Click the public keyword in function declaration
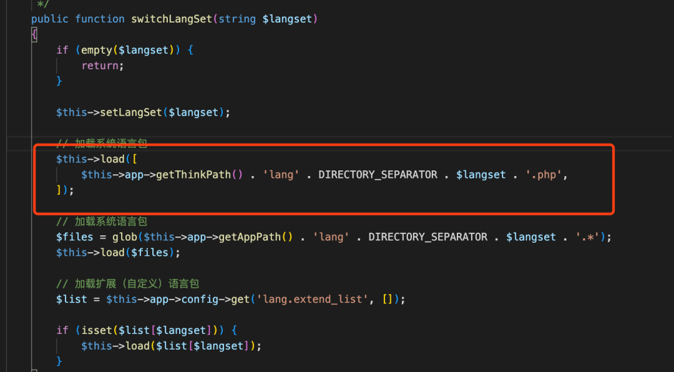Viewport: 674px width, 372px height. (49, 19)
